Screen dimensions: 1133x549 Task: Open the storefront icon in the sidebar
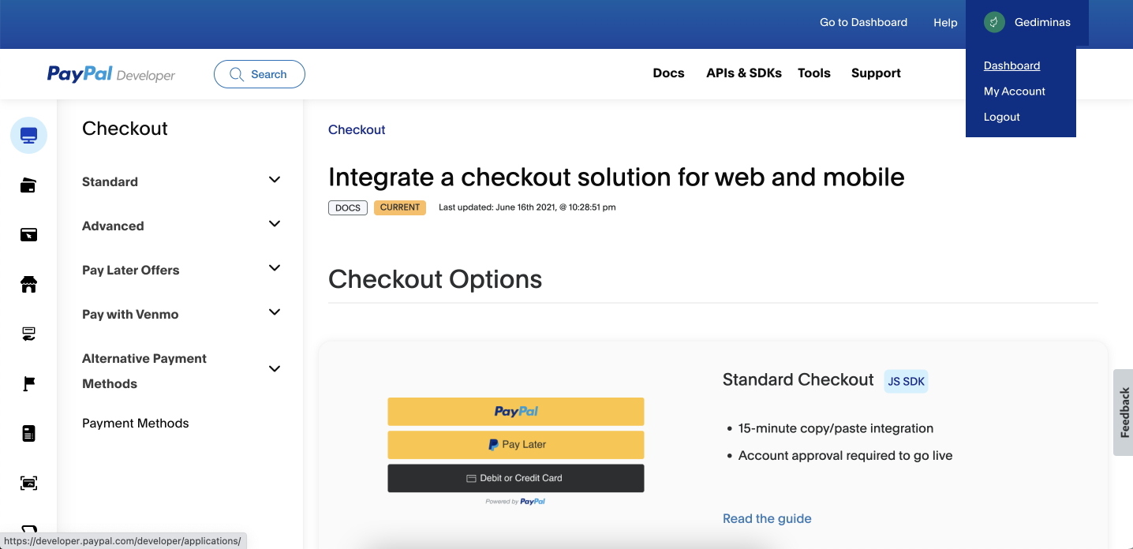[28, 284]
